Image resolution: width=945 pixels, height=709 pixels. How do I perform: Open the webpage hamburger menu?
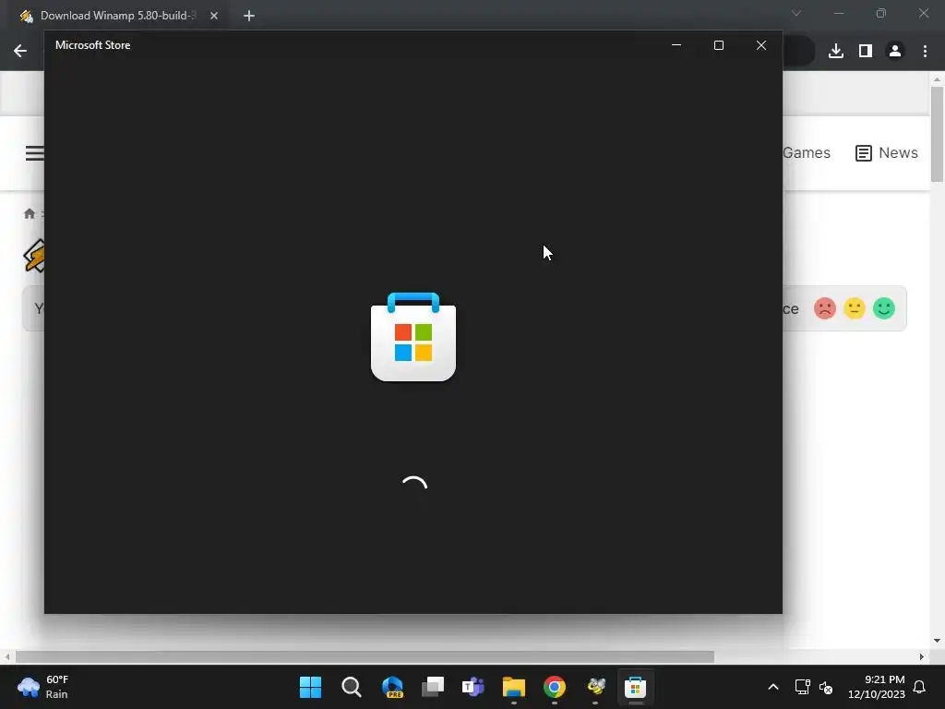tap(34, 153)
